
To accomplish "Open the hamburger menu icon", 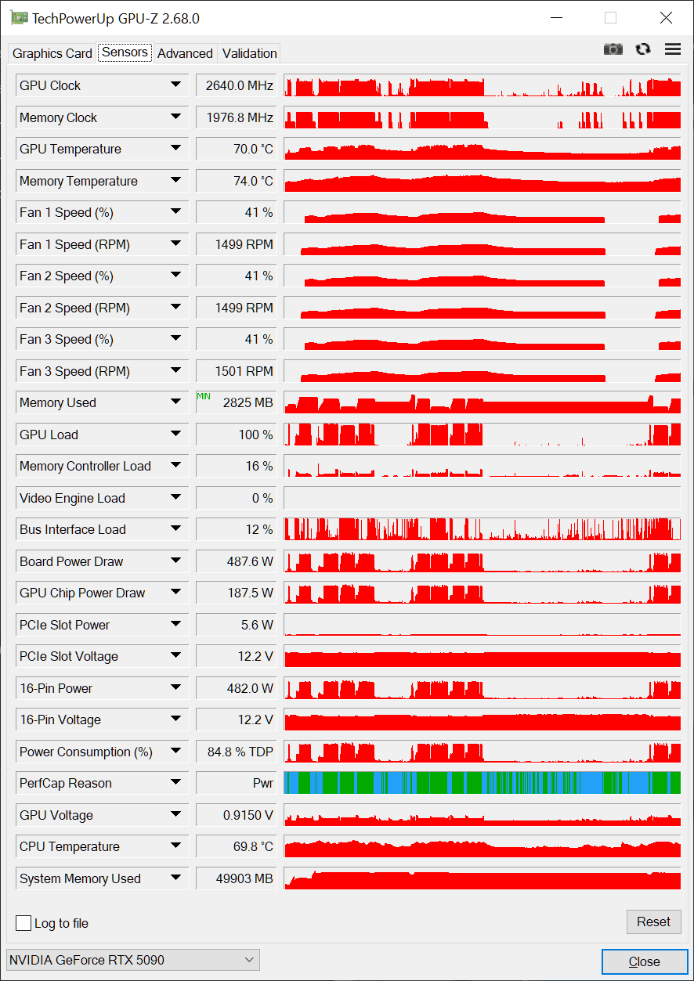I will click(x=672, y=49).
